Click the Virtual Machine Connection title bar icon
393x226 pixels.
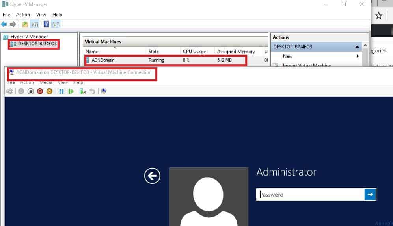point(11,72)
